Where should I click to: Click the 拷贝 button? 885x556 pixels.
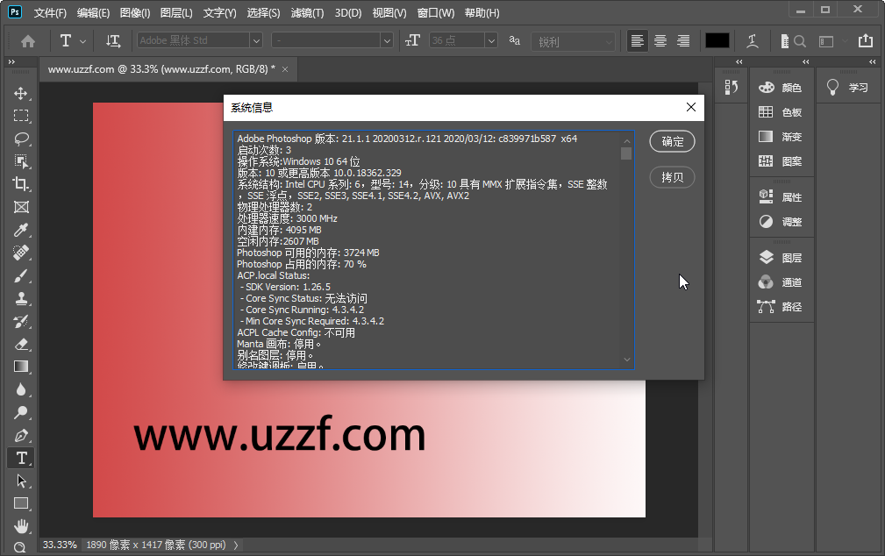(x=671, y=177)
